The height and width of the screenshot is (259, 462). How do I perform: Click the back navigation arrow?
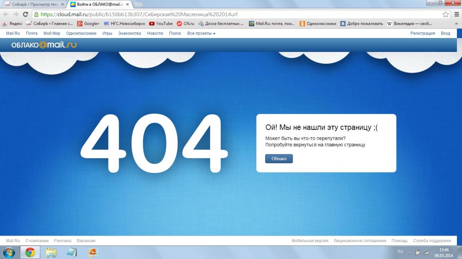point(6,14)
